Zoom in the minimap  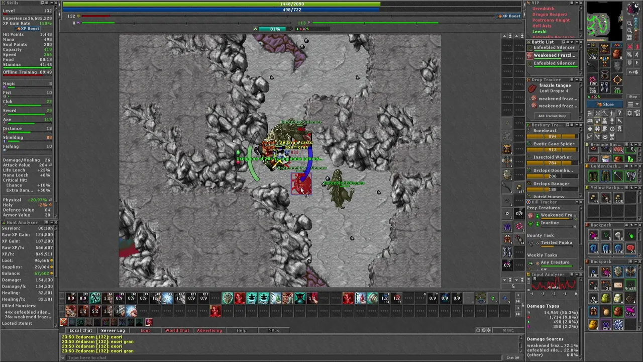(629, 30)
